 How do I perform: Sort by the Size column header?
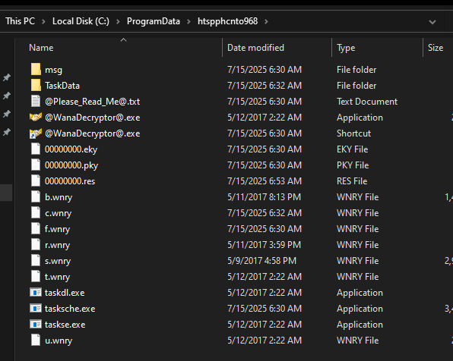coord(436,48)
